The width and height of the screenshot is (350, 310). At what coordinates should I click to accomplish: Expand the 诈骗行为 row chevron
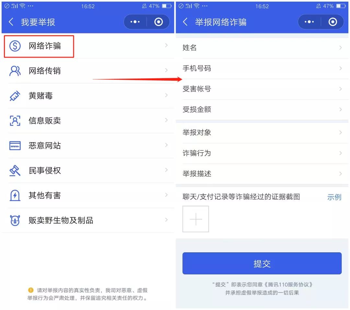(x=340, y=153)
